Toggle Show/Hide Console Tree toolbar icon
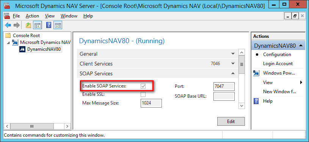309x142 pixels. 38,25
